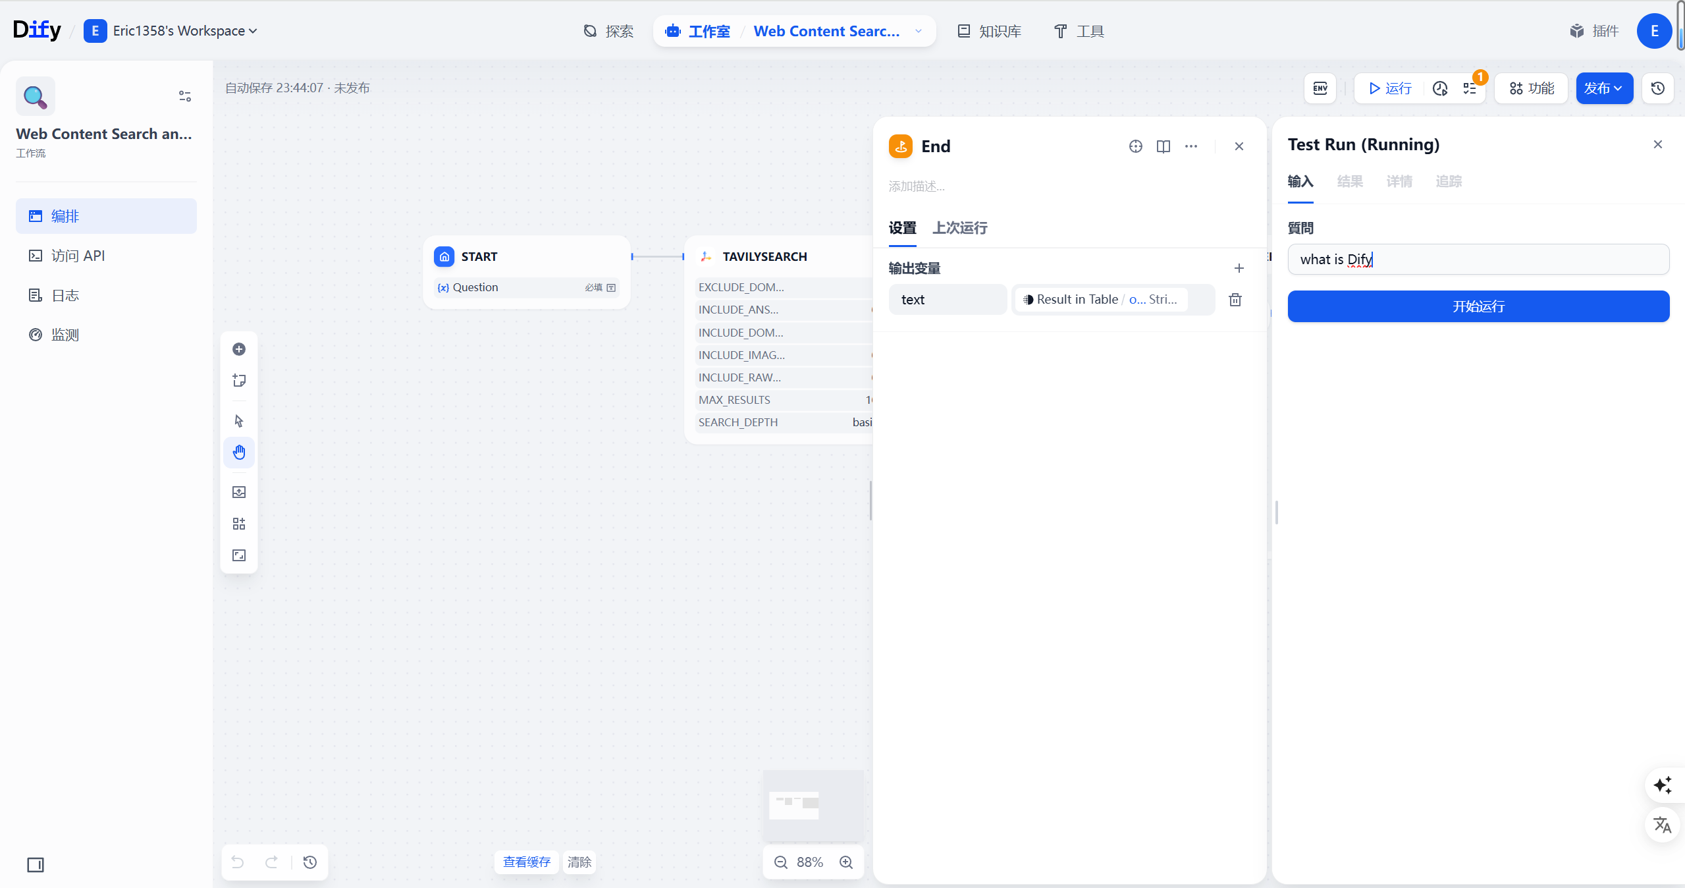Add a new output variable
This screenshot has height=888, width=1685.
pos(1239,268)
